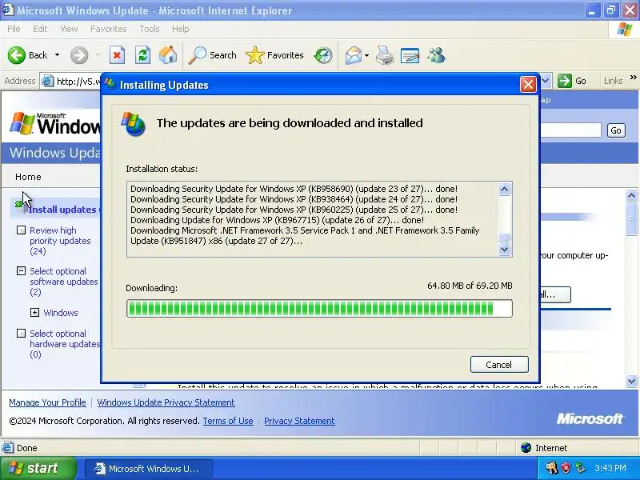Cancel the update installation

[x=498, y=365]
